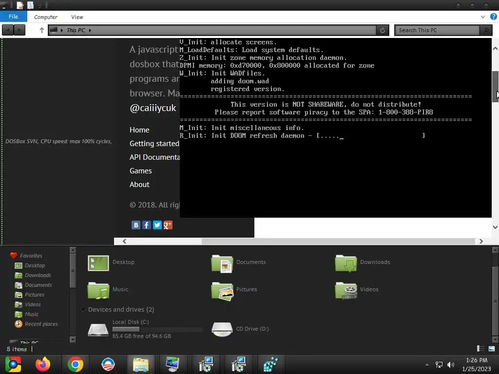Image resolution: width=499 pixels, height=374 pixels.
Task: Switch to Large icons view in status bar
Action: [x=492, y=349]
